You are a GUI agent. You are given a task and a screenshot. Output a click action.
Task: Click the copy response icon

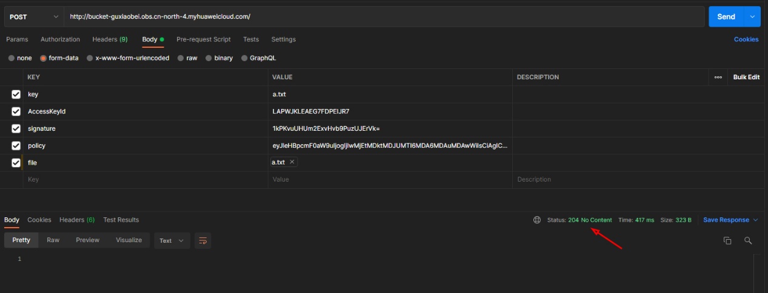point(727,240)
